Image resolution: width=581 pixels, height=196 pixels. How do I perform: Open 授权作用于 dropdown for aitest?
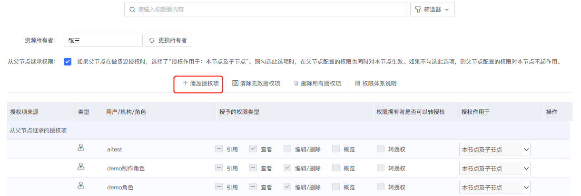[495, 149]
